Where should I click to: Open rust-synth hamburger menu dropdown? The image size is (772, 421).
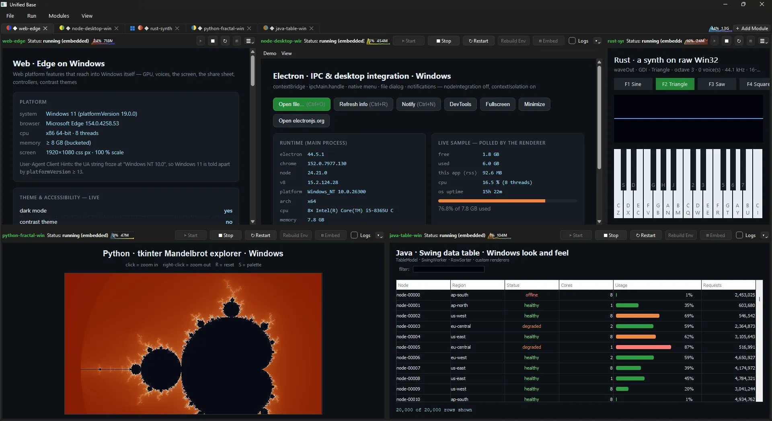tap(763, 41)
